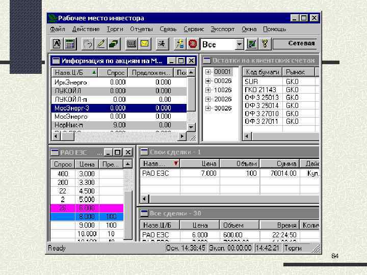Click the Сумма column header in Свои сделки
367x275 pixels.
coord(280,163)
